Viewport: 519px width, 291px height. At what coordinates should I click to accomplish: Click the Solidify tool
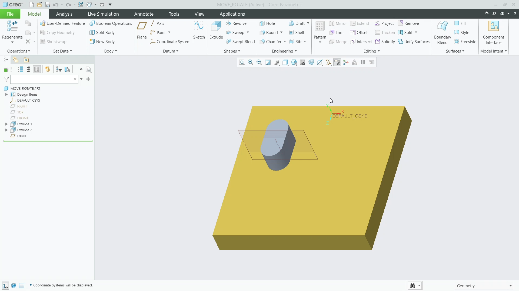tap(385, 42)
